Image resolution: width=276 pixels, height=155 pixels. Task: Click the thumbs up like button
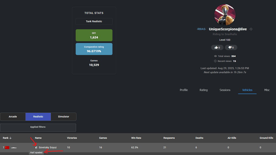point(217,48)
